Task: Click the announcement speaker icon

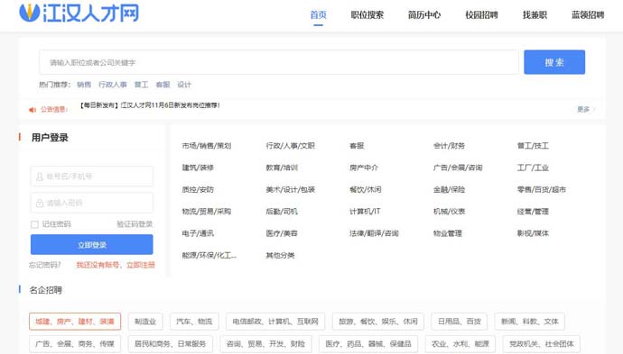Action: (x=33, y=110)
